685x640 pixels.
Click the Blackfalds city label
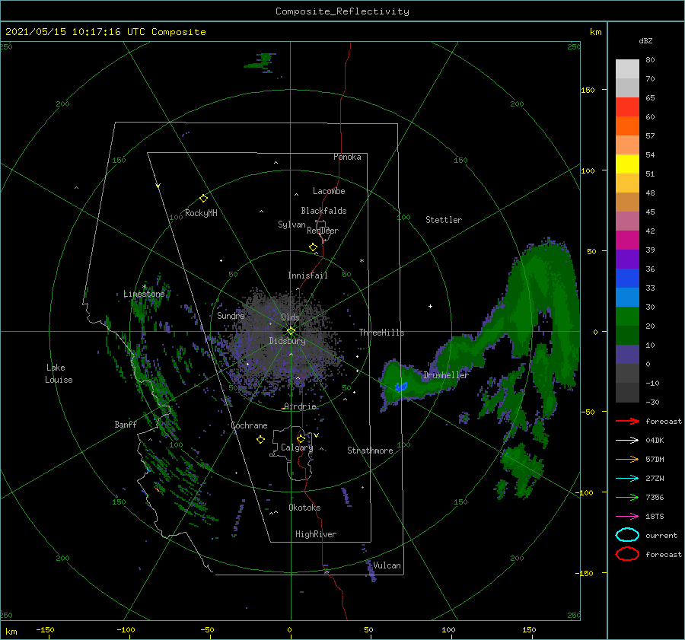323,211
